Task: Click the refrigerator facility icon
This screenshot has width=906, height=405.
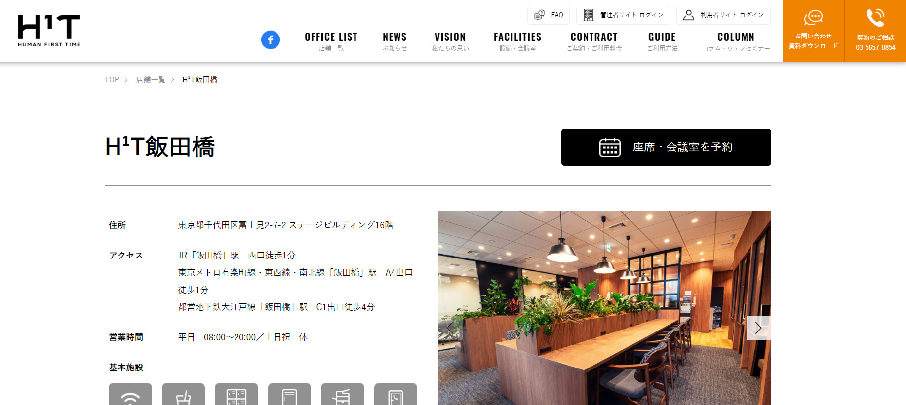Action: [289, 394]
